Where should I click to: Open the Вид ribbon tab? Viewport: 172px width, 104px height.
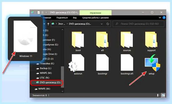tap(75, 18)
